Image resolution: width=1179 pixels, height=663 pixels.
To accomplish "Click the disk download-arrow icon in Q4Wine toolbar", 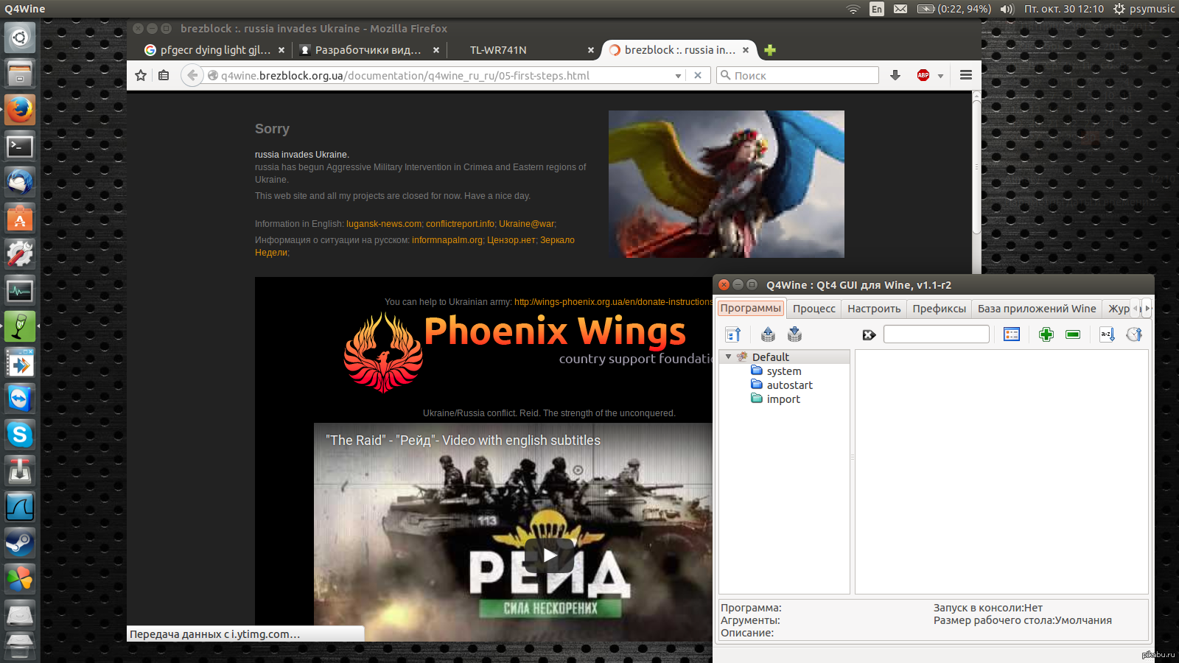I will point(794,334).
